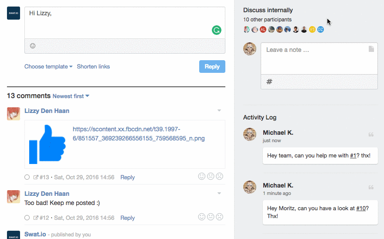Mark comment #12 with neutral face

tap(211, 217)
